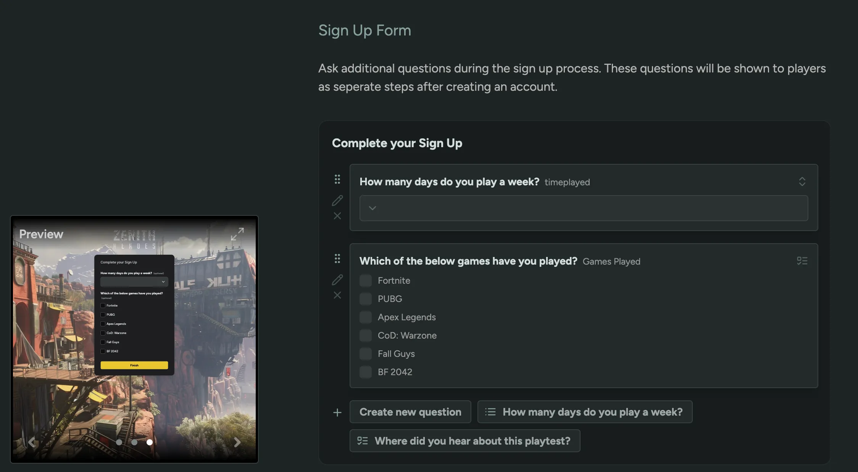
Task: Open the dropdown in the preview form
Action: pos(134,282)
